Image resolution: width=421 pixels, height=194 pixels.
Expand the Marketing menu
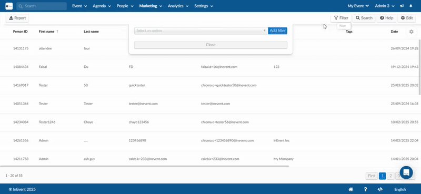(x=151, y=6)
